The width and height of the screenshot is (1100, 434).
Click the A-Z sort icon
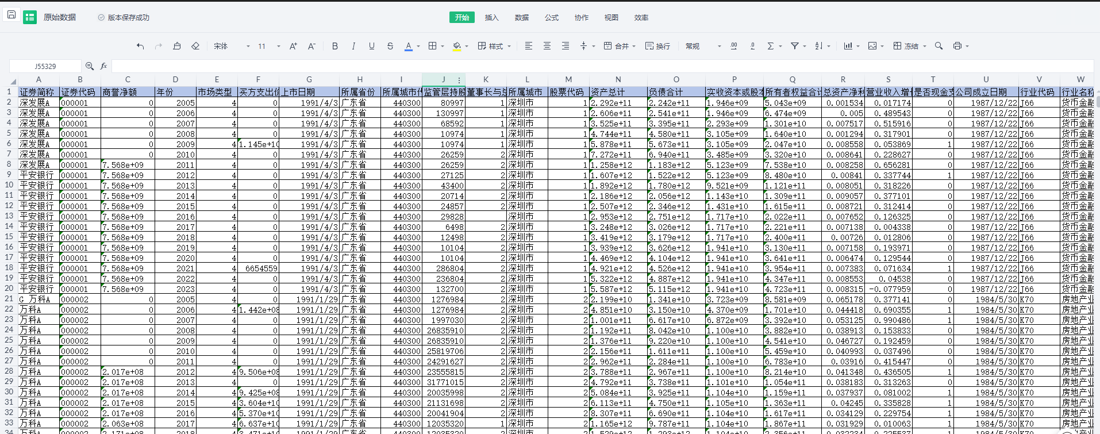(x=819, y=46)
